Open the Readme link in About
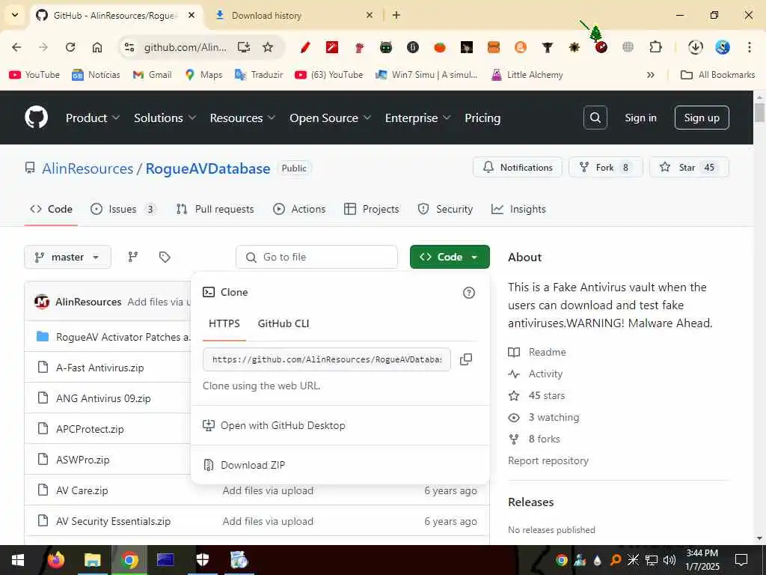The image size is (766, 575). (x=547, y=352)
